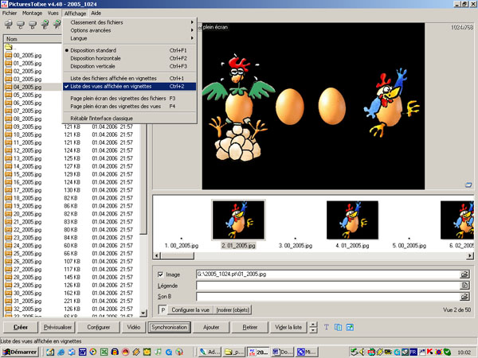
Task: Select drive D icon in toolbar
Action: (x=33, y=25)
